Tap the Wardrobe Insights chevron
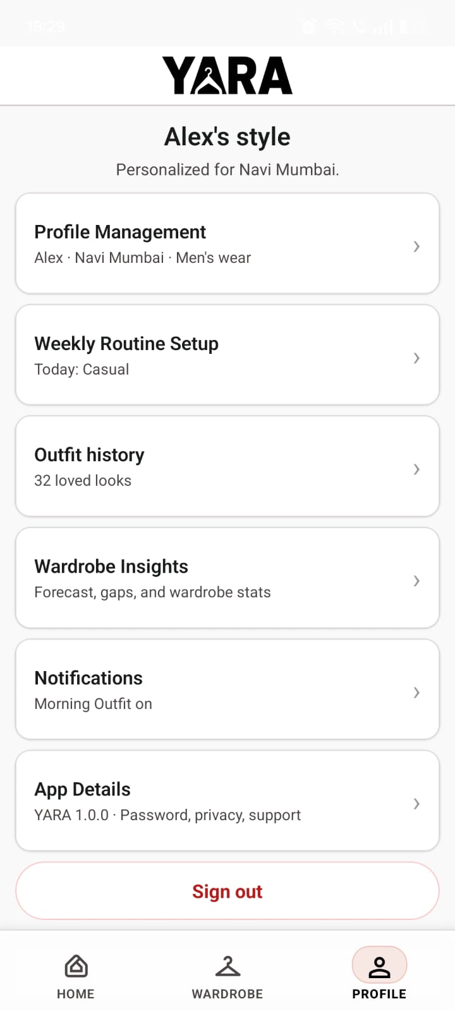The image size is (455, 1011). (x=416, y=581)
